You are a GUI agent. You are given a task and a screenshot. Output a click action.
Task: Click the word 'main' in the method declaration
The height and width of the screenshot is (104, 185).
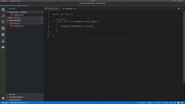tap(79, 21)
